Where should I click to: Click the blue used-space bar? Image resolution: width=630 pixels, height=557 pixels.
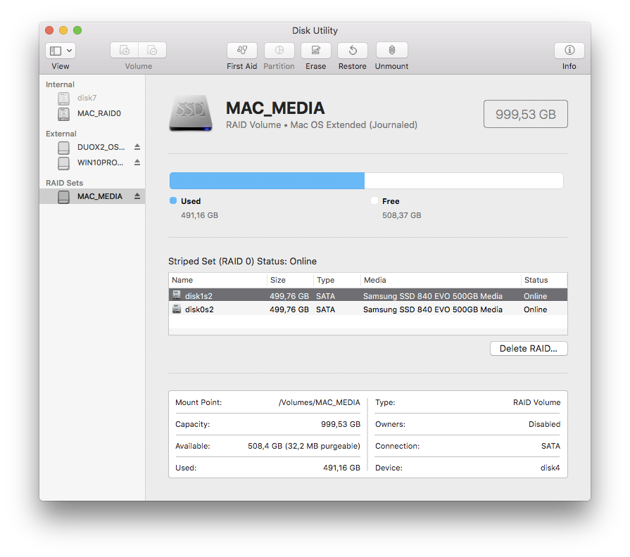pyautogui.click(x=267, y=181)
